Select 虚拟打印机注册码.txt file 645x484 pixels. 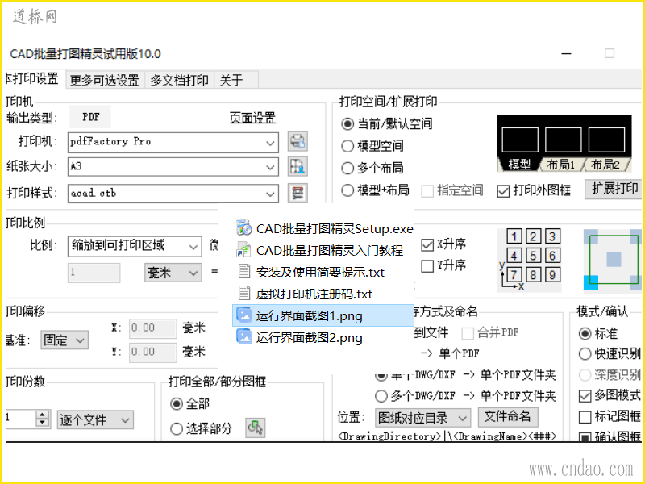coord(305,294)
